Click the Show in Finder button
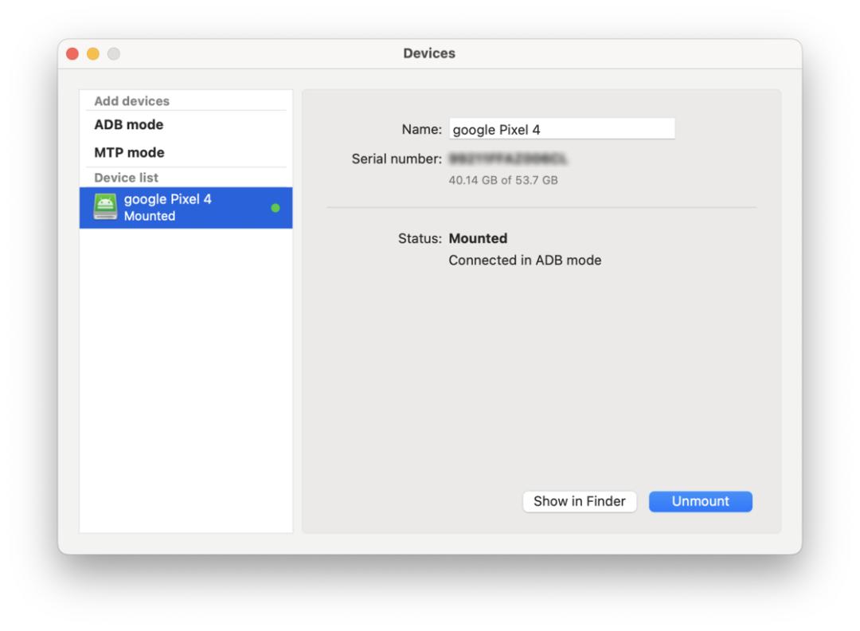Viewport: 860px width, 631px height. pos(579,501)
